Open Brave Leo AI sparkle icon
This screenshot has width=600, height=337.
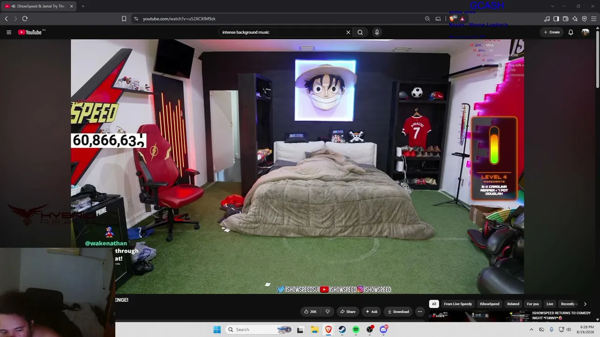point(575,19)
